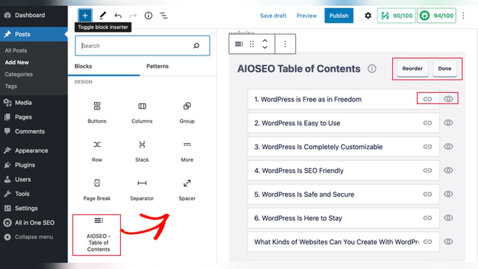
Task: Click link icon for WordPress Is Here to Stay
Action: (x=427, y=218)
